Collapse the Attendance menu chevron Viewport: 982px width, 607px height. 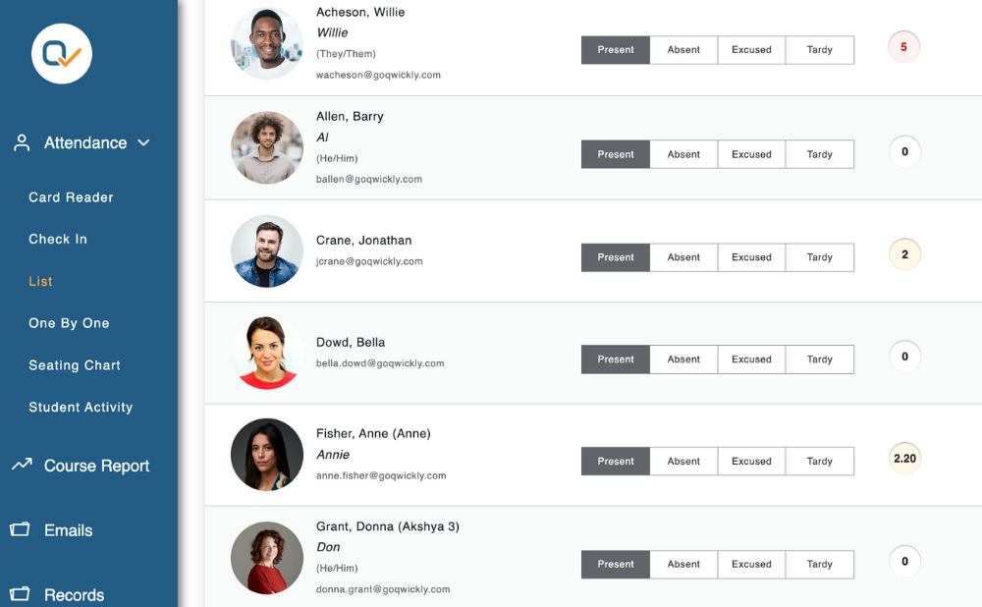click(143, 142)
